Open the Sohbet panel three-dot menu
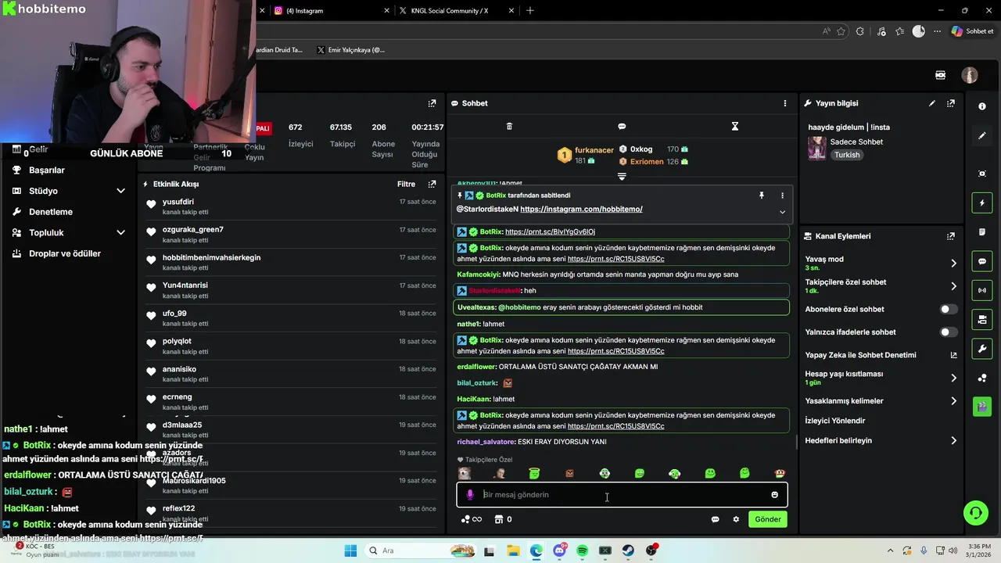 coord(785,103)
